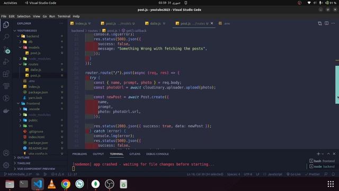
Task: Collapse the backend folder
Action: coord(32,36)
